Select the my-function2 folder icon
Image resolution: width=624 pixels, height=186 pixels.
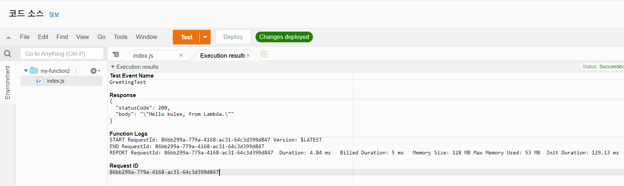coord(34,70)
